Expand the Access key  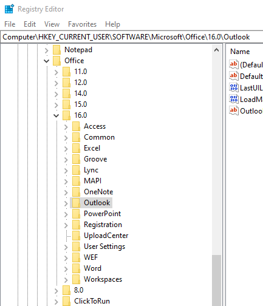[x=66, y=127]
